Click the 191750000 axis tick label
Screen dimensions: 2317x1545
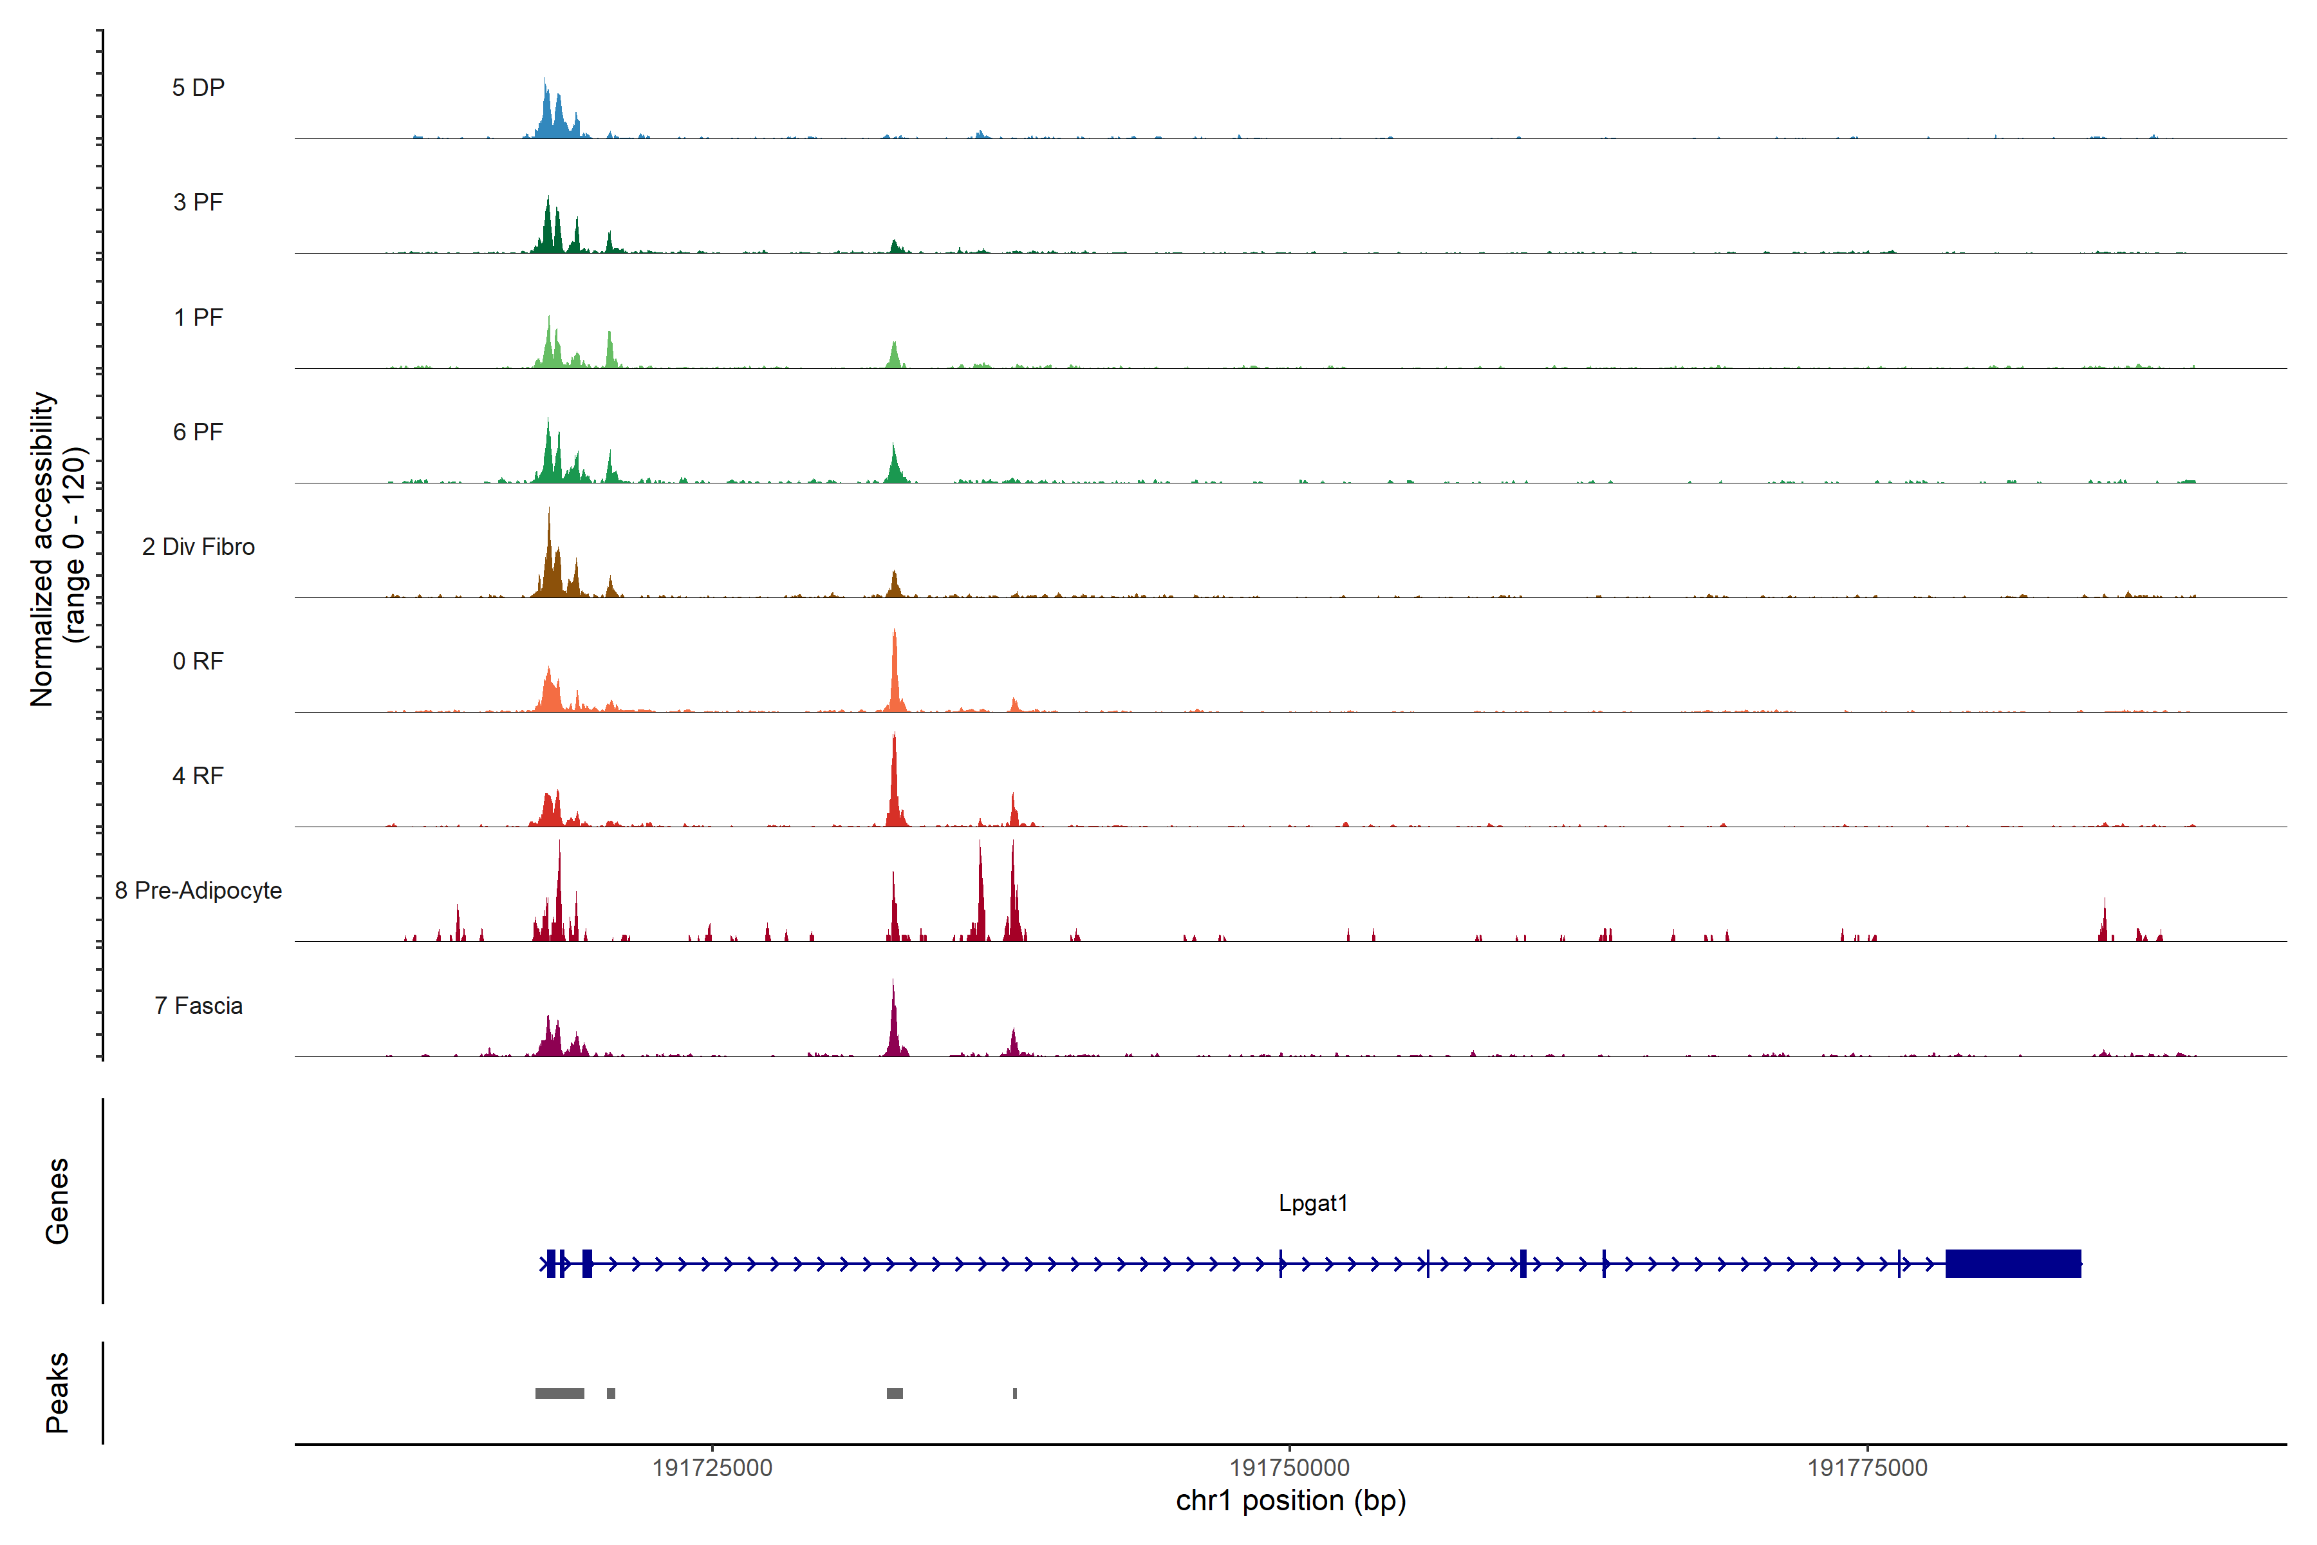pyautogui.click(x=1290, y=1467)
